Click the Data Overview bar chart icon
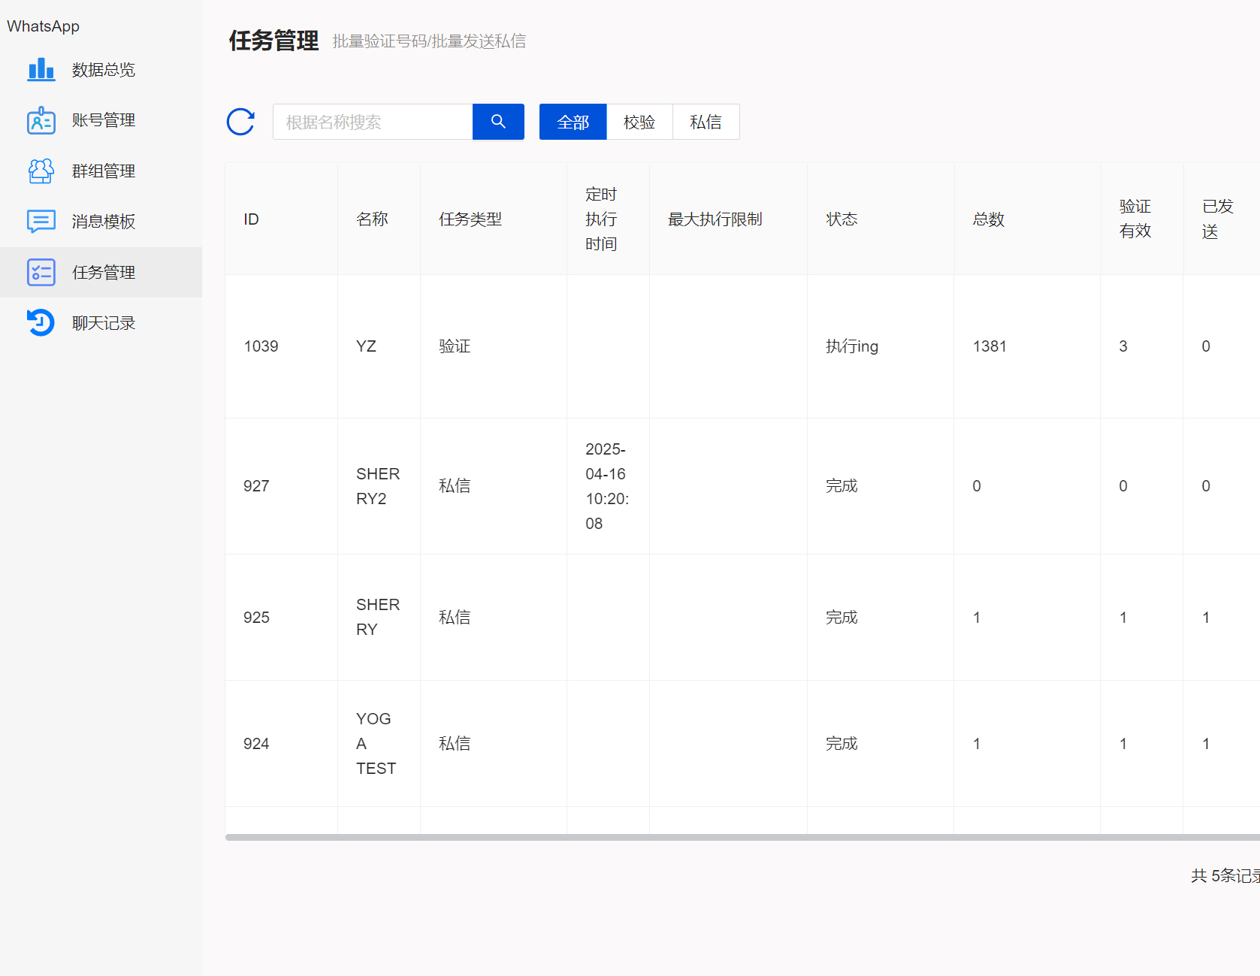 pyautogui.click(x=41, y=70)
